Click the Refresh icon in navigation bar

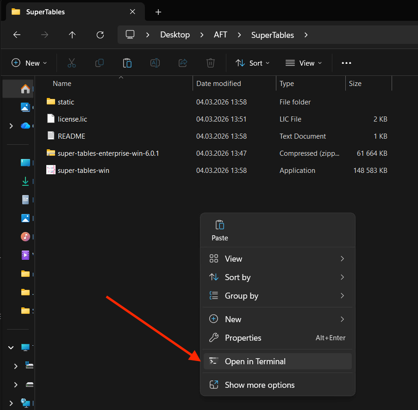[x=100, y=35]
